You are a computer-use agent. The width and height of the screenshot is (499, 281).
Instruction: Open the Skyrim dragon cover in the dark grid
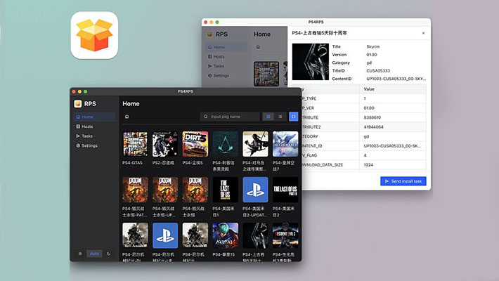pos(255,236)
